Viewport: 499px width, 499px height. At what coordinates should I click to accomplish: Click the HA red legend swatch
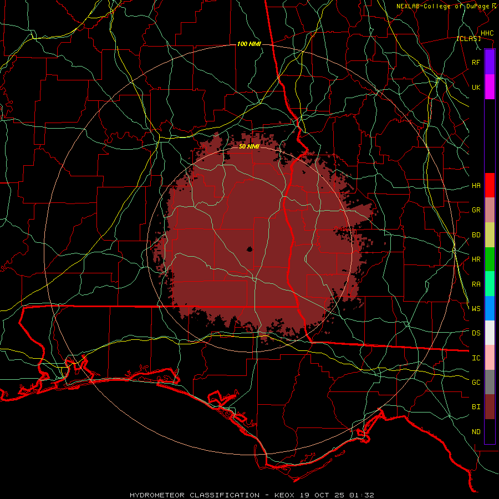tap(490, 185)
